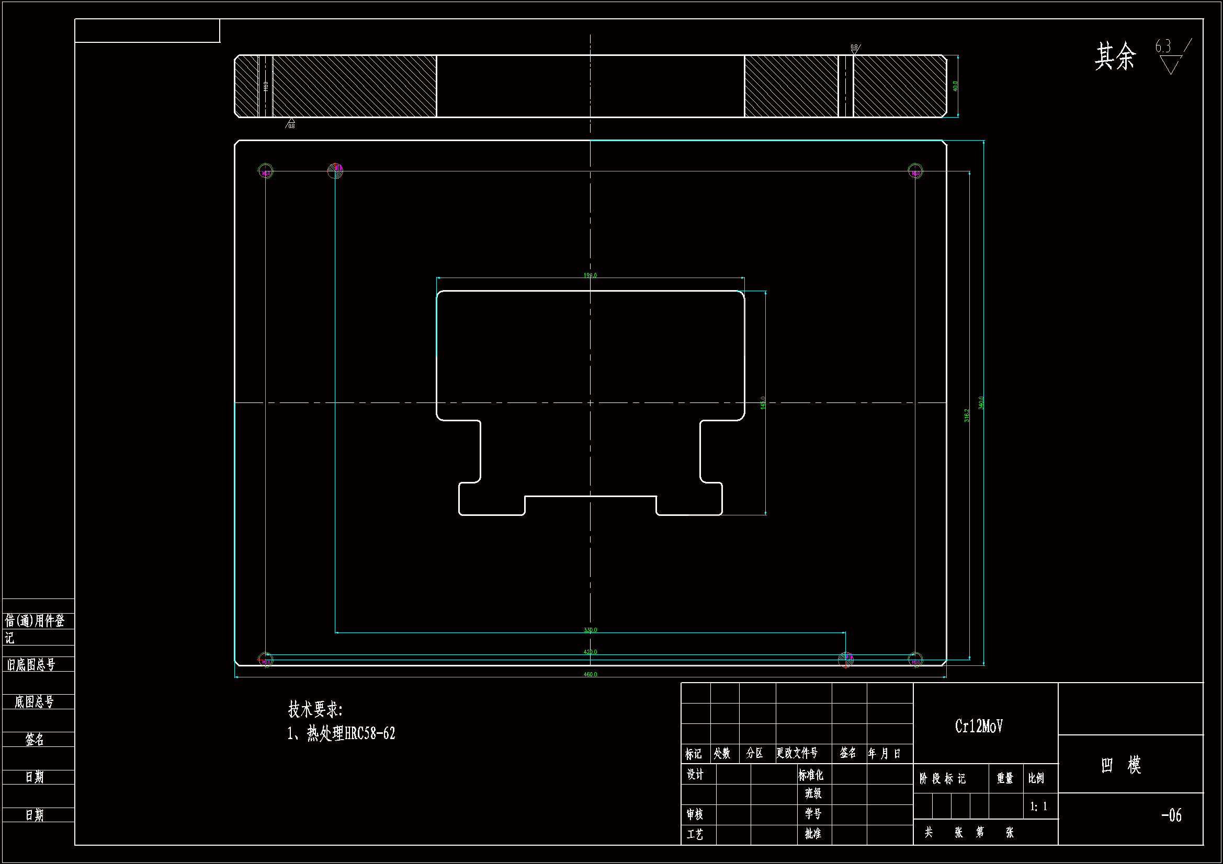Click the 198.0 cavity width dimension
The height and width of the screenshot is (864, 1223).
click(590, 275)
